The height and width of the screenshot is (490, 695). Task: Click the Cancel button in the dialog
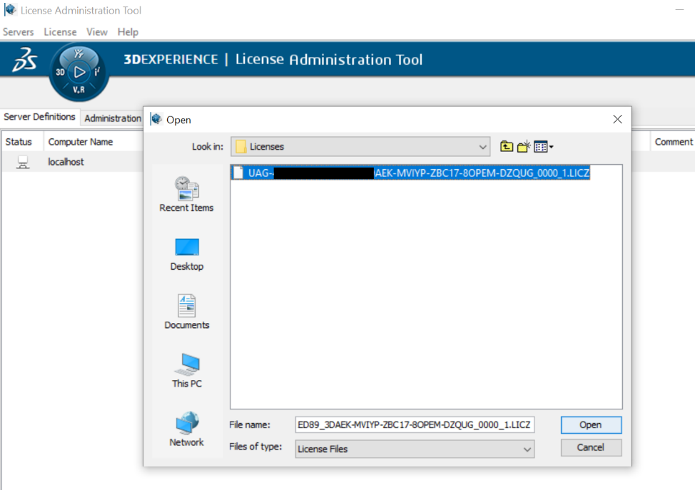pyautogui.click(x=591, y=447)
